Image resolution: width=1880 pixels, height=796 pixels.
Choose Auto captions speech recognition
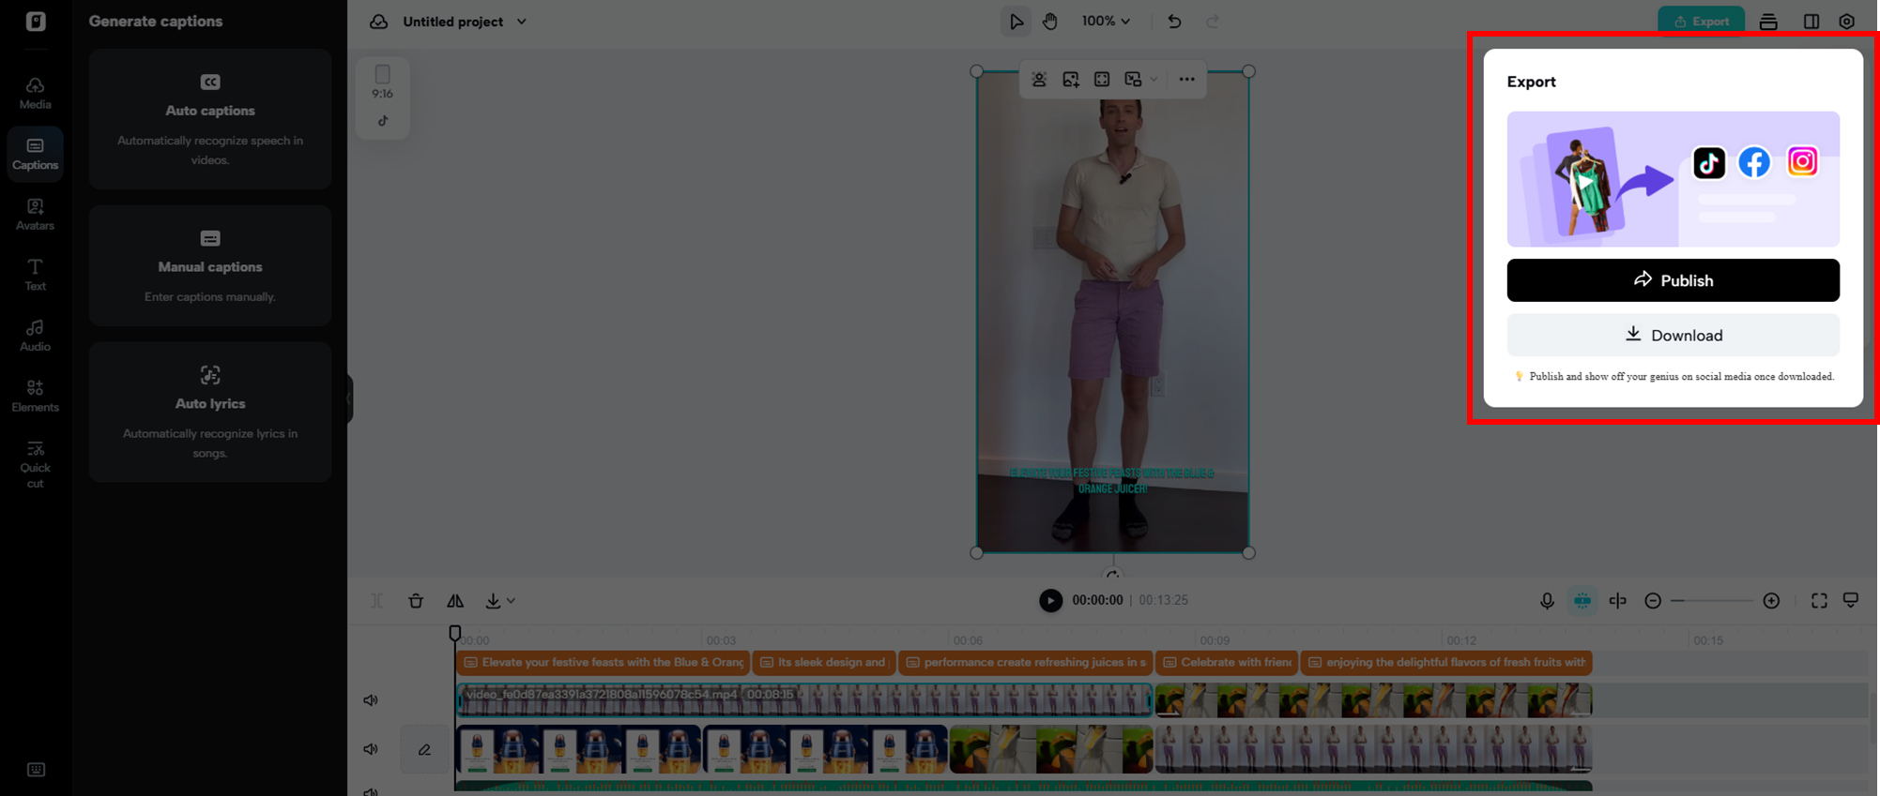[x=210, y=119]
